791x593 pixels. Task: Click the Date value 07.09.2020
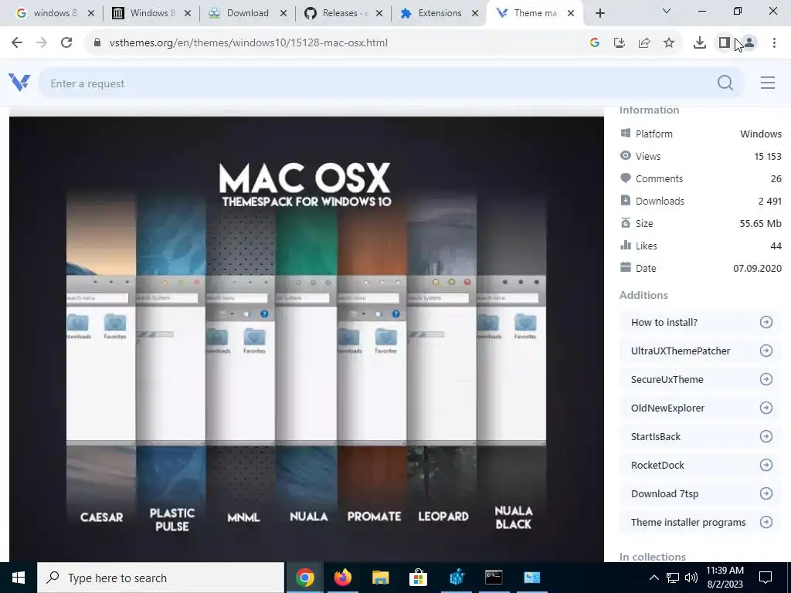[757, 268]
